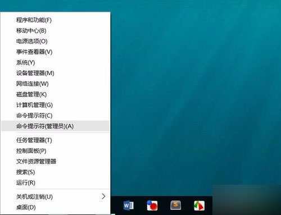Open 任务管理器(T)
This screenshot has height=215, width=281.
point(55,140)
